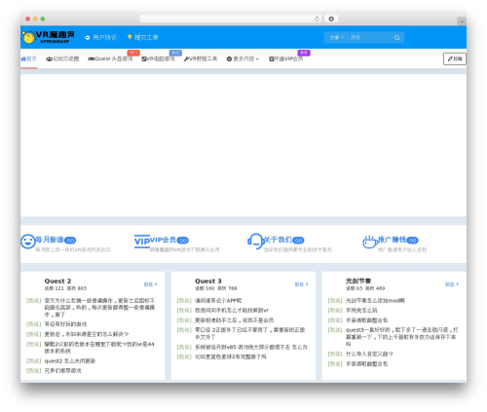
Task: Click the new tab plus button
Action: coord(462,21)
